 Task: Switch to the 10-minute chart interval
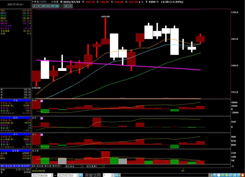coord(43,6)
